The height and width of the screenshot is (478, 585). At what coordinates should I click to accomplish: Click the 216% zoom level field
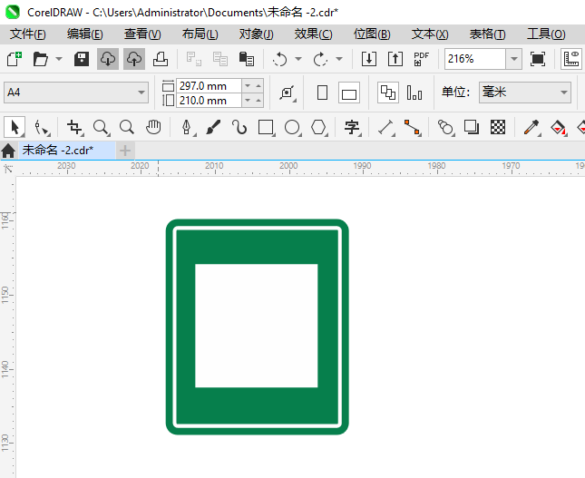(x=475, y=59)
